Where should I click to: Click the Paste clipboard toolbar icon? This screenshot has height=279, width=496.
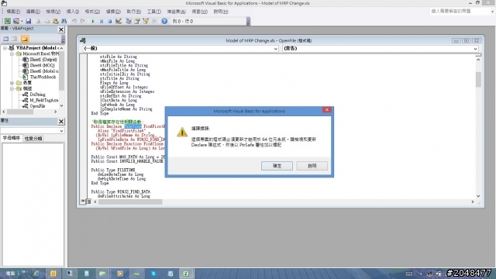55,21
